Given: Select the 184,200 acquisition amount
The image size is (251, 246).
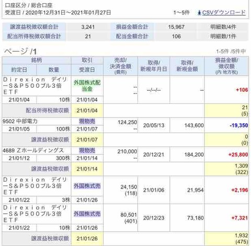Looking at the screenshot, I should (x=194, y=155).
